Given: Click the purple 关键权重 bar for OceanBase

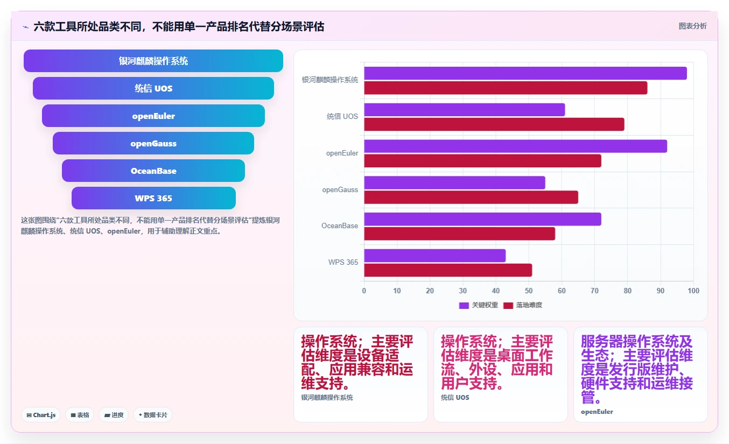Looking at the screenshot, I should click(x=482, y=219).
